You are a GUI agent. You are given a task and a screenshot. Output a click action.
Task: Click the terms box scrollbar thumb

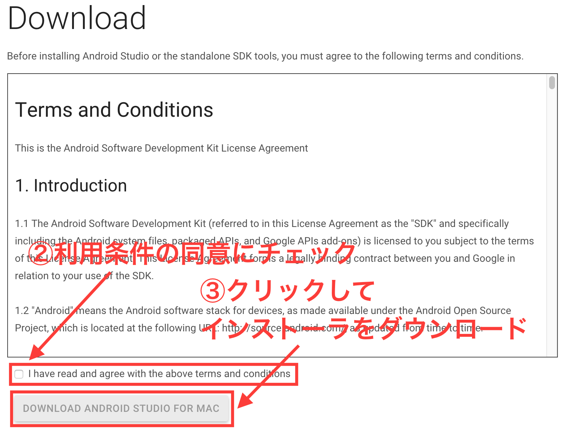coord(552,82)
